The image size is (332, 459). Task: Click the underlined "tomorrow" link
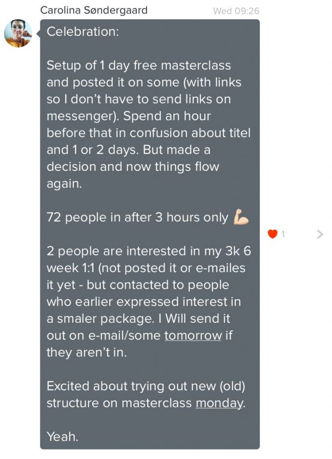coord(193,335)
